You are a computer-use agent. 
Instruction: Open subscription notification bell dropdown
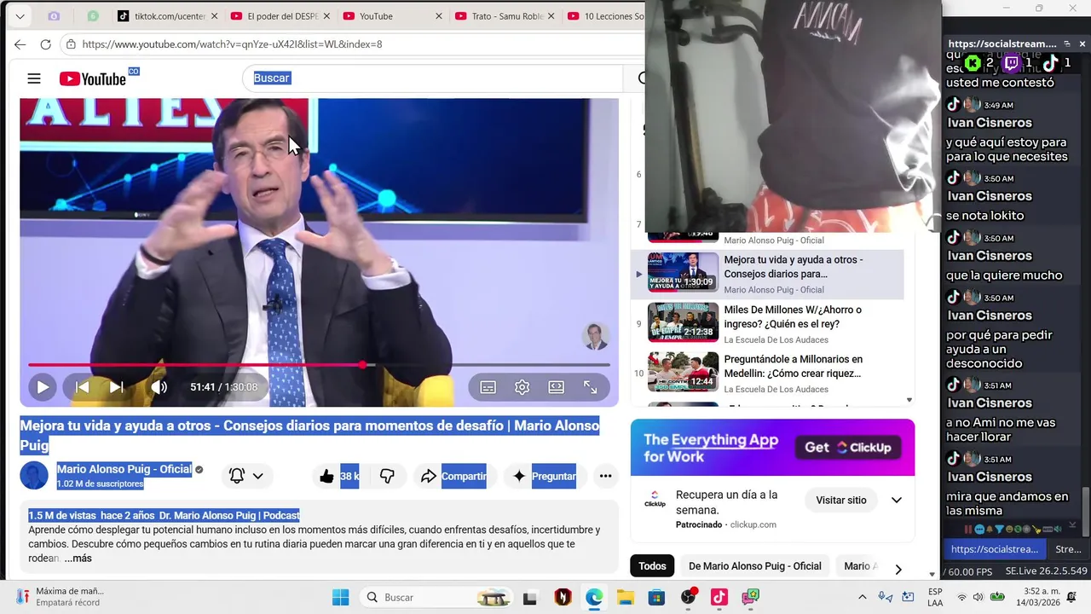pos(245,477)
